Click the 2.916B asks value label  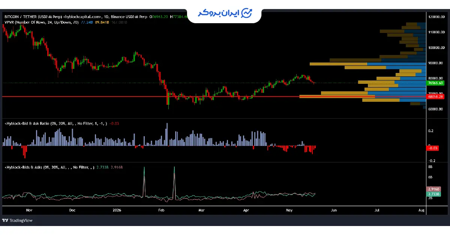pyautogui.click(x=433, y=189)
